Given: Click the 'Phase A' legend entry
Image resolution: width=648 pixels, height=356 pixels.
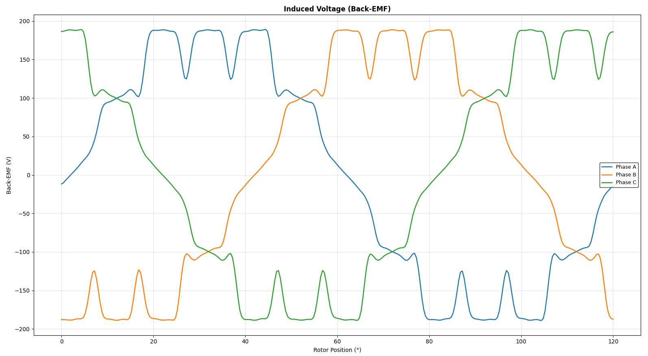Looking at the screenshot, I should click(619, 167).
